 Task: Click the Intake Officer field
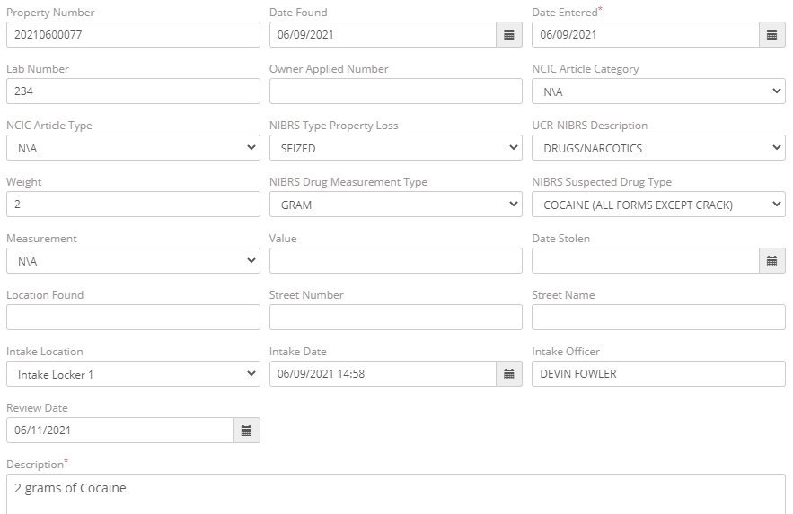(658, 374)
